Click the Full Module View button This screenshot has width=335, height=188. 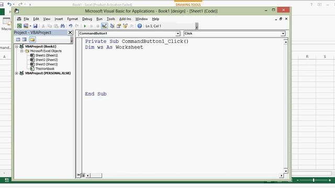(83, 175)
